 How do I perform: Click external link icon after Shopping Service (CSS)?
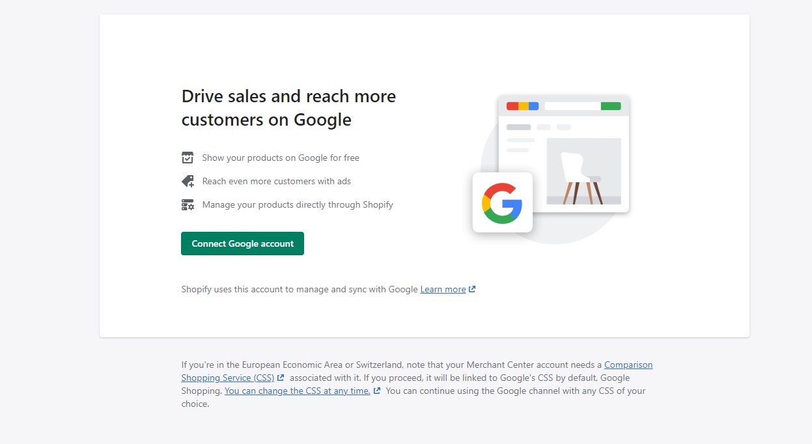281,378
